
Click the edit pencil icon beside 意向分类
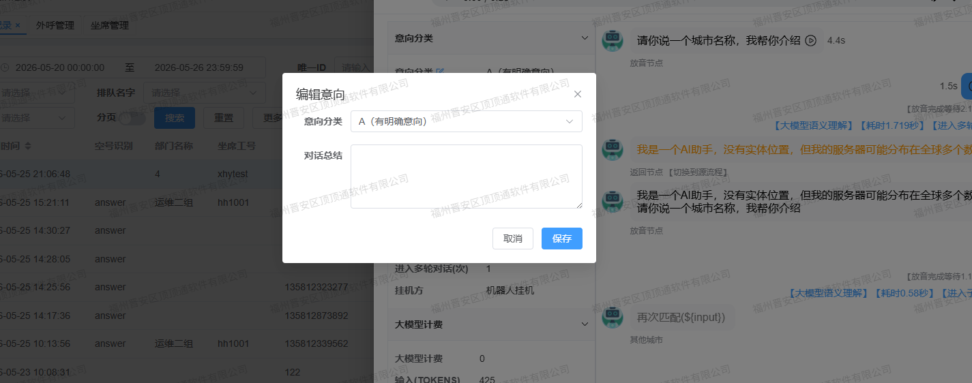pyautogui.click(x=440, y=72)
